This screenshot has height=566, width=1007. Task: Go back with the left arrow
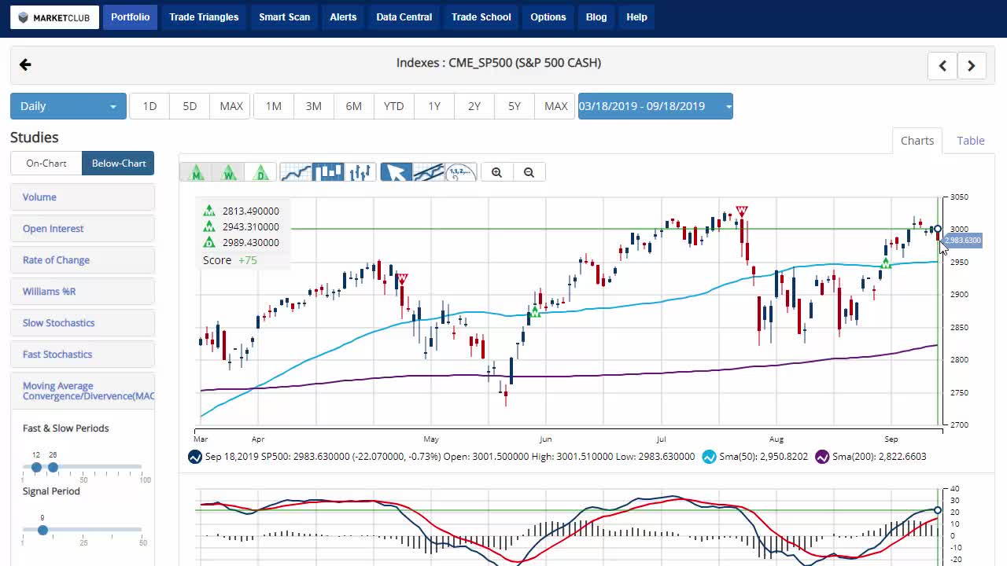coord(25,64)
